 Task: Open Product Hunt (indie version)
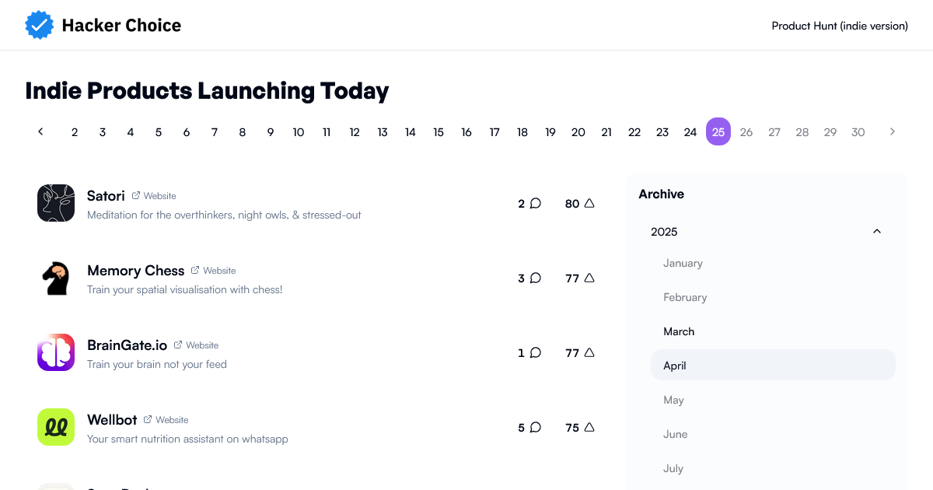coord(840,25)
